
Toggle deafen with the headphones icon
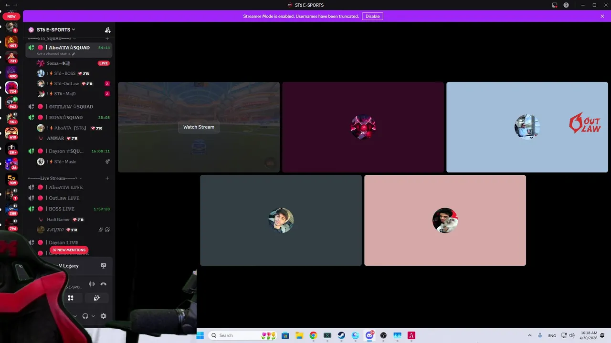[85, 316]
